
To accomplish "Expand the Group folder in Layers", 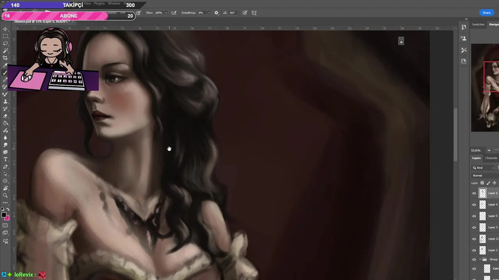I will coord(480,259).
